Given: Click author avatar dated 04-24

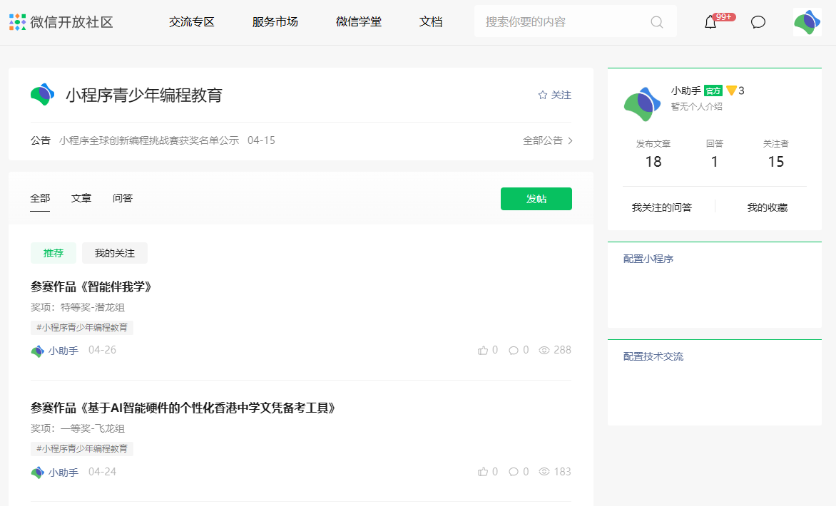Looking at the screenshot, I should [37, 473].
